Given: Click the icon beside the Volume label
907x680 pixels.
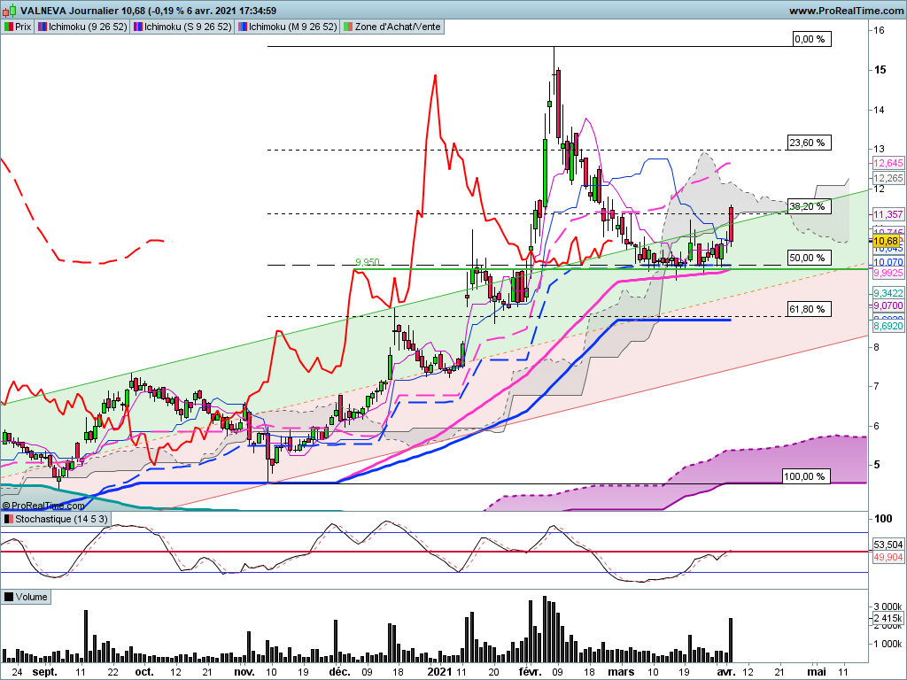Looking at the screenshot, I should tap(8, 597).
